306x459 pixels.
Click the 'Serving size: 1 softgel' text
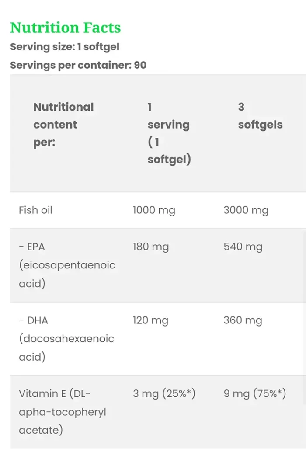click(x=65, y=47)
